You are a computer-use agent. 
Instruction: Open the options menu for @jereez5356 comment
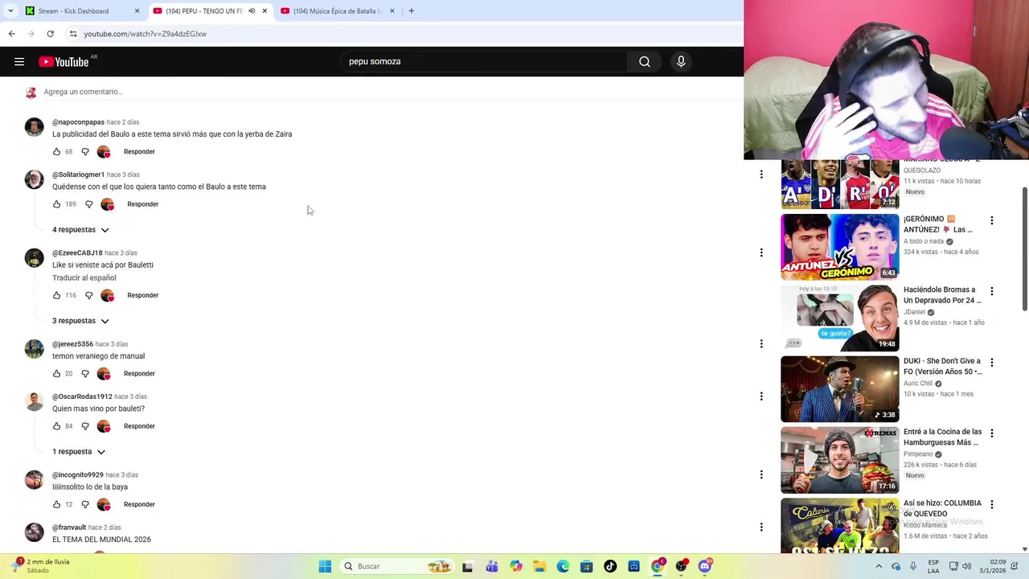click(x=761, y=344)
